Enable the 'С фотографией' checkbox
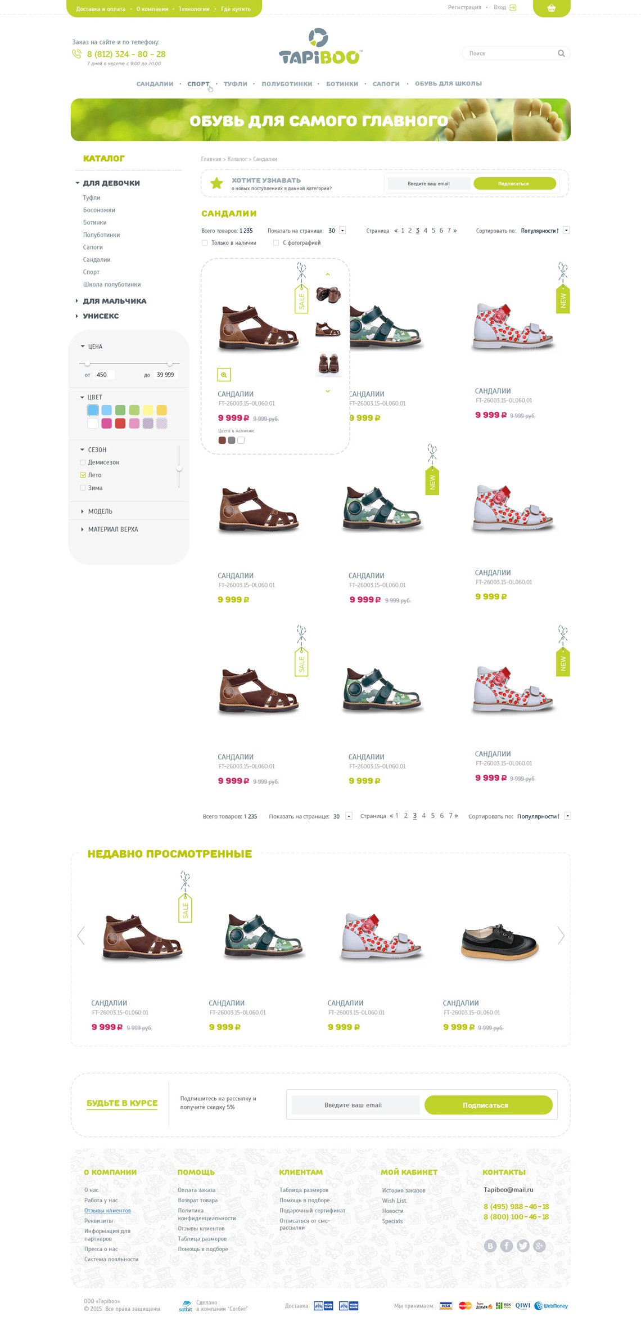Image resolution: width=641 pixels, height=1317 pixels. point(276,243)
